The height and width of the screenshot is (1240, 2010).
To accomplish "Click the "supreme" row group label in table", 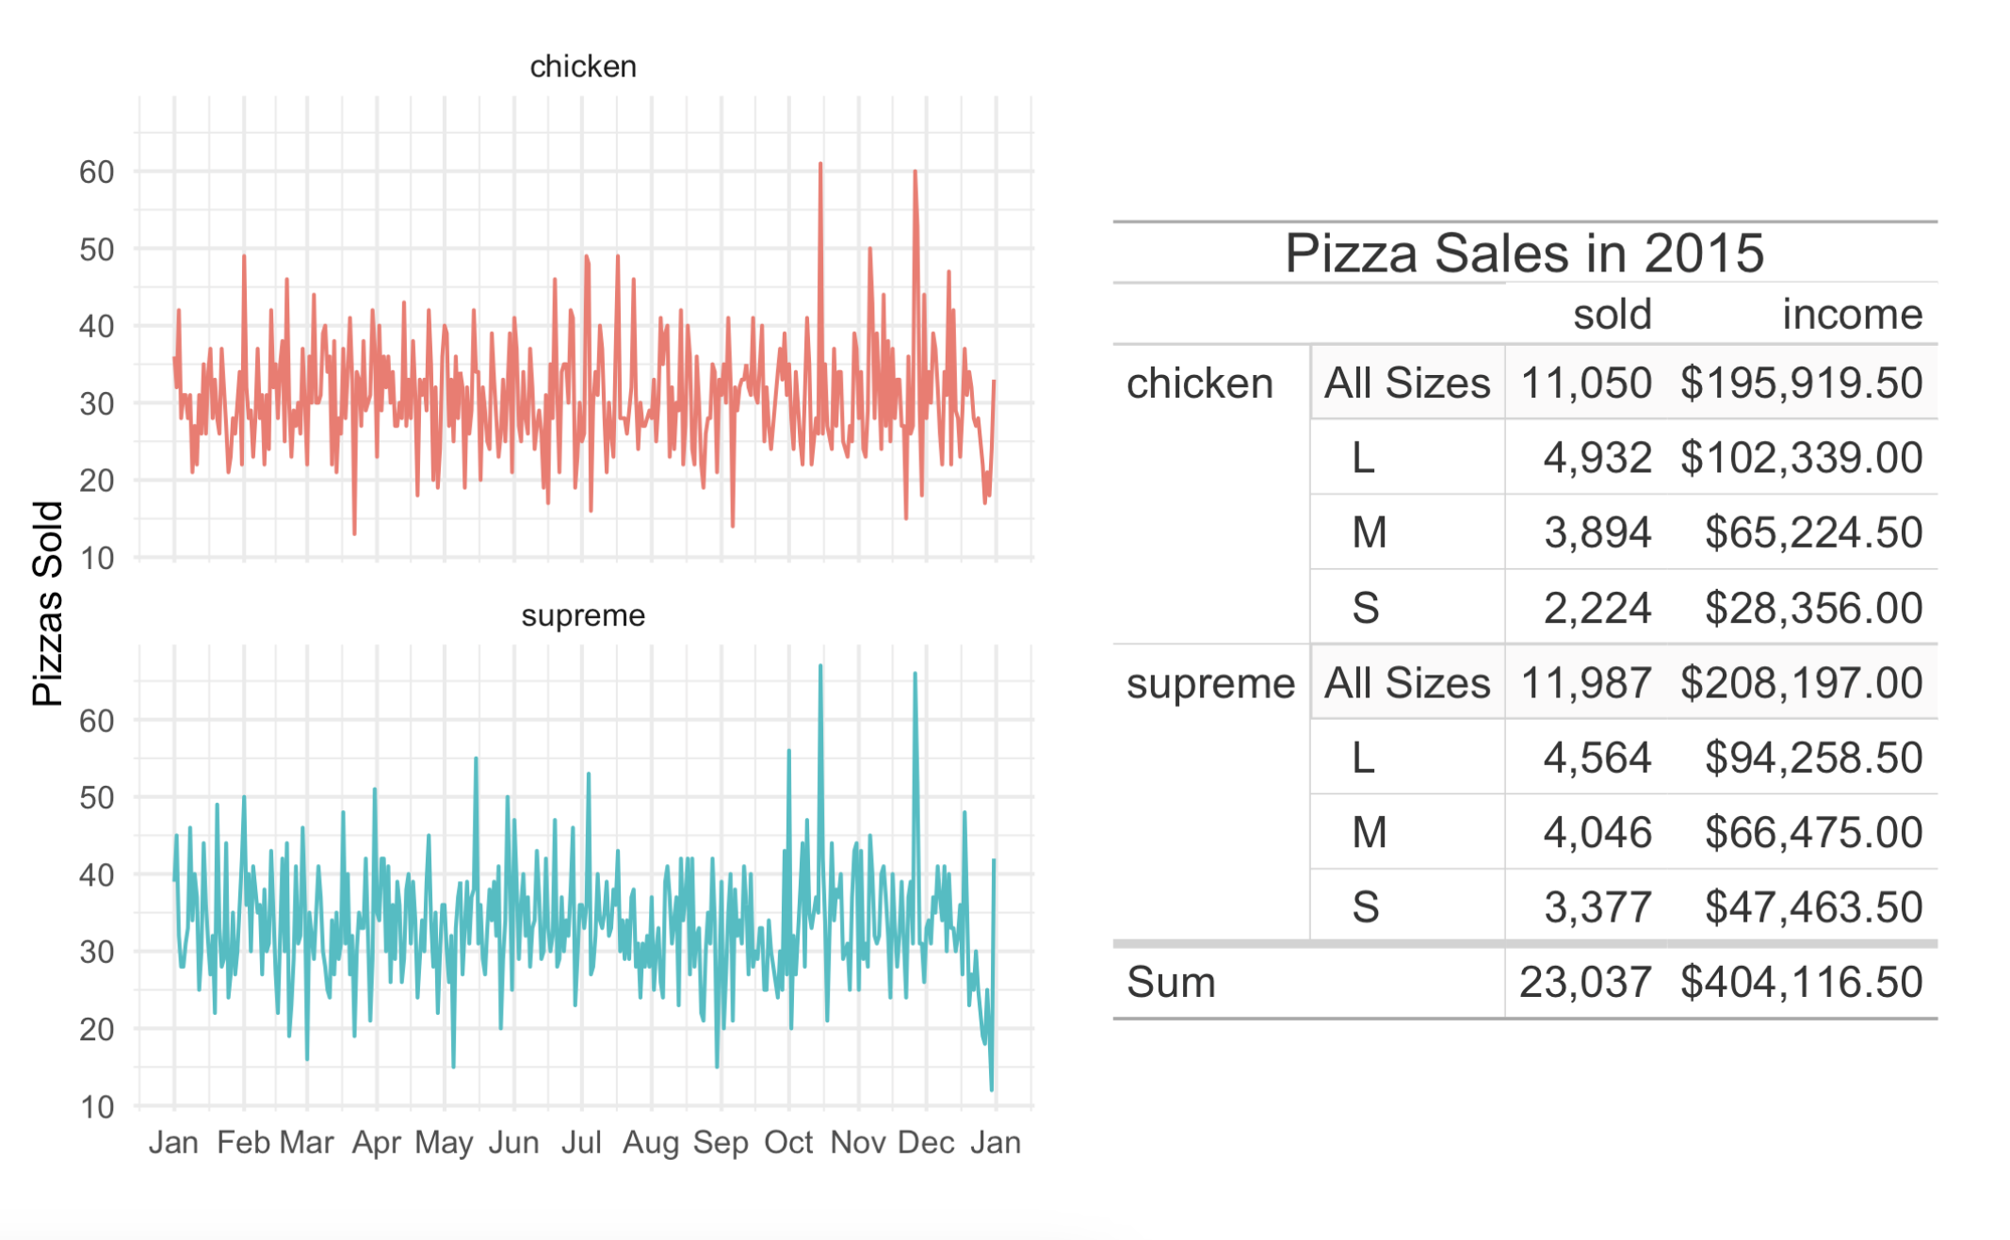I will [x=1210, y=683].
